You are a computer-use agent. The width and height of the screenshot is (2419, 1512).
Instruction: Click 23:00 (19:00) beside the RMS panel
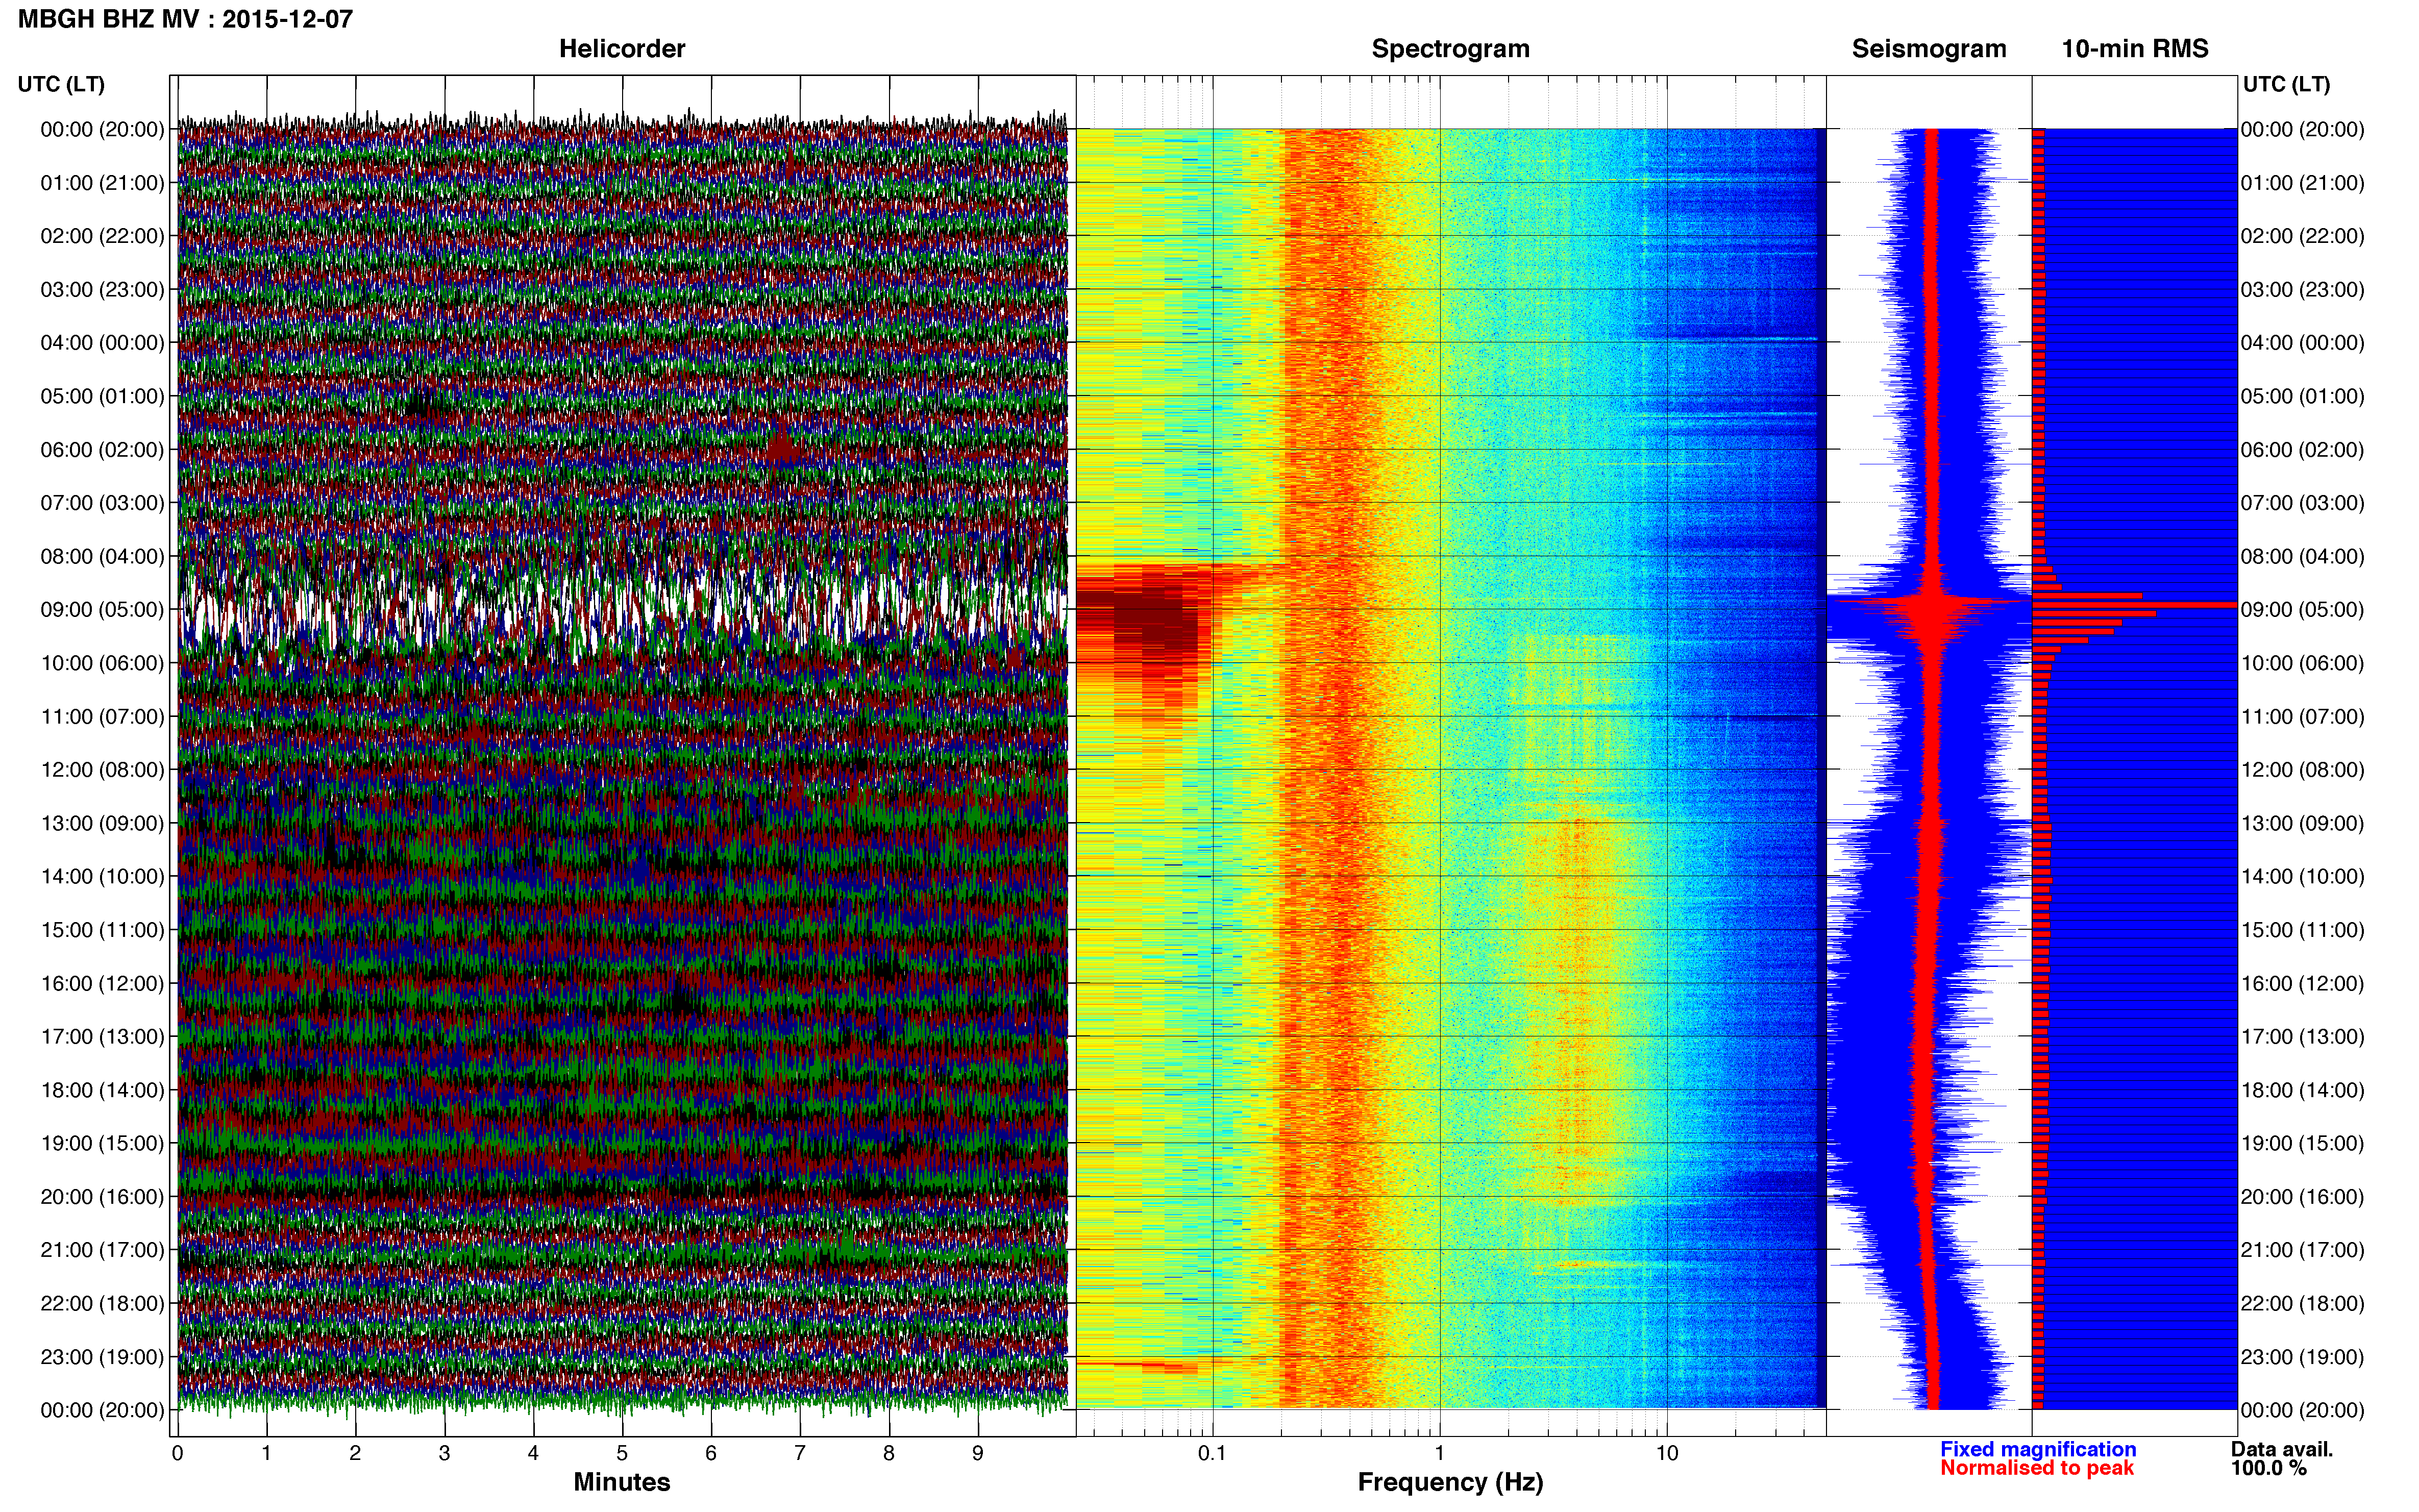[2303, 1357]
